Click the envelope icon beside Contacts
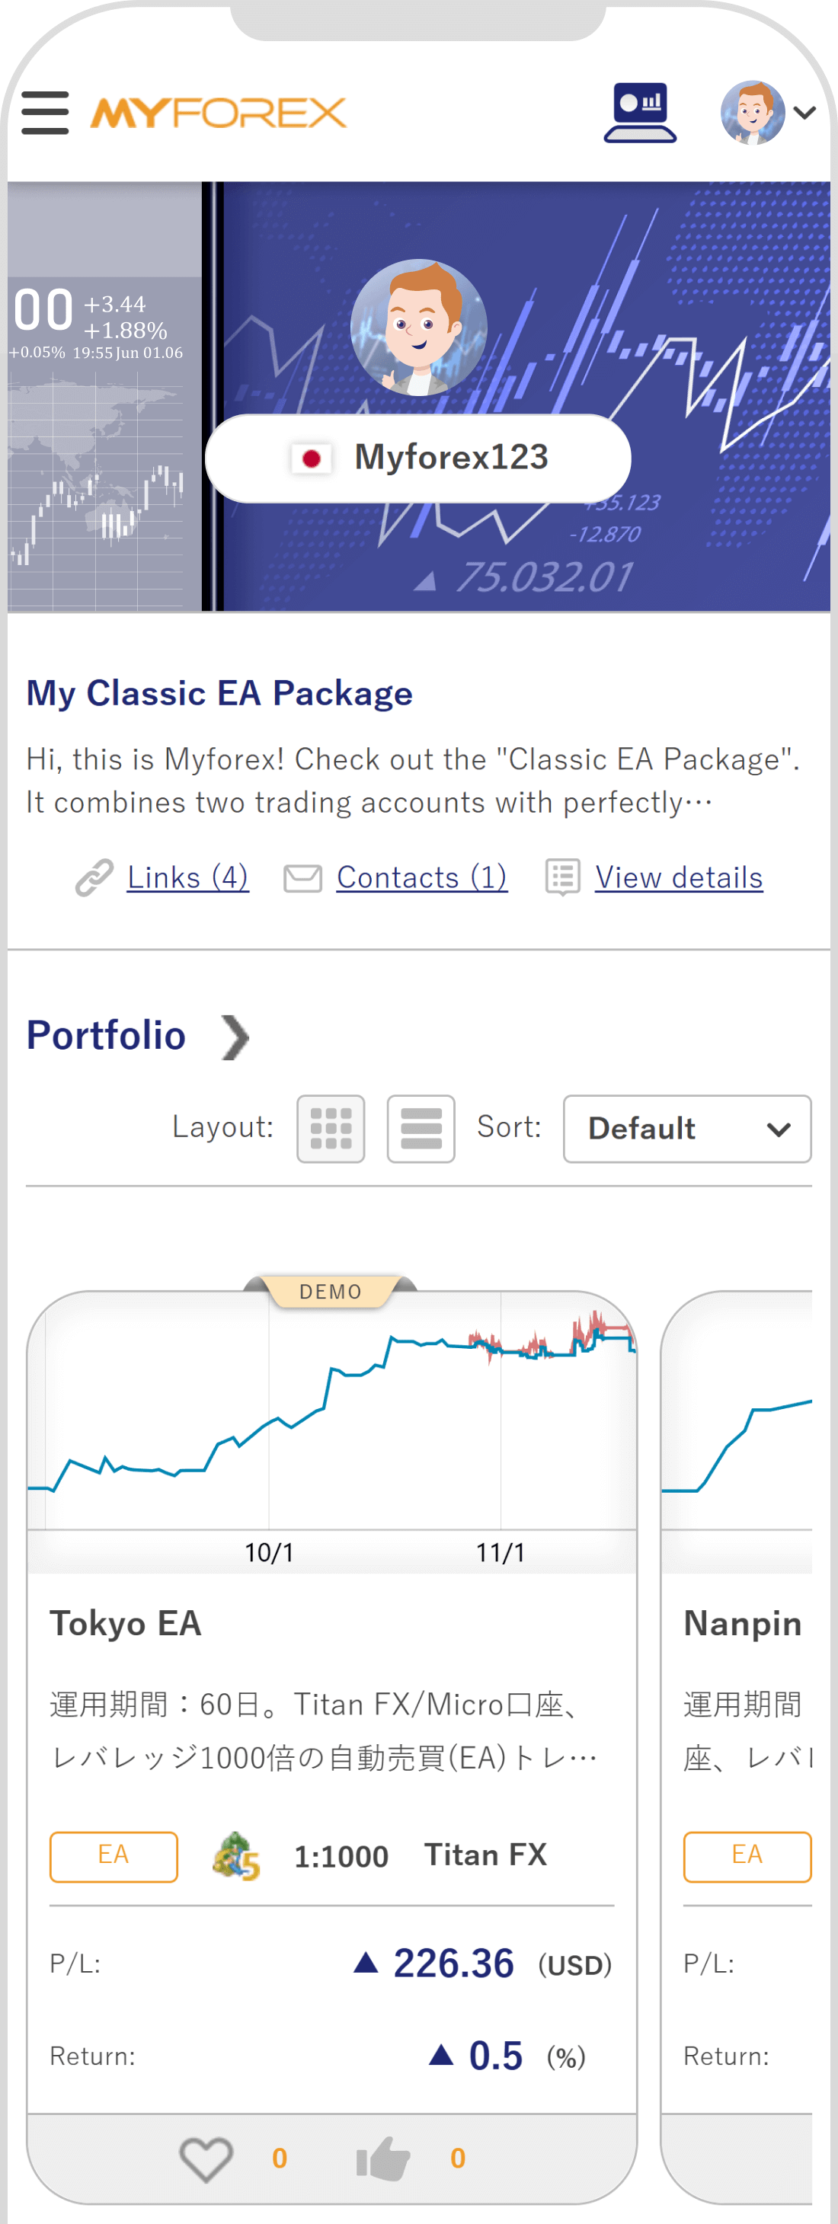Screen dimensions: 838x2224 [302, 877]
